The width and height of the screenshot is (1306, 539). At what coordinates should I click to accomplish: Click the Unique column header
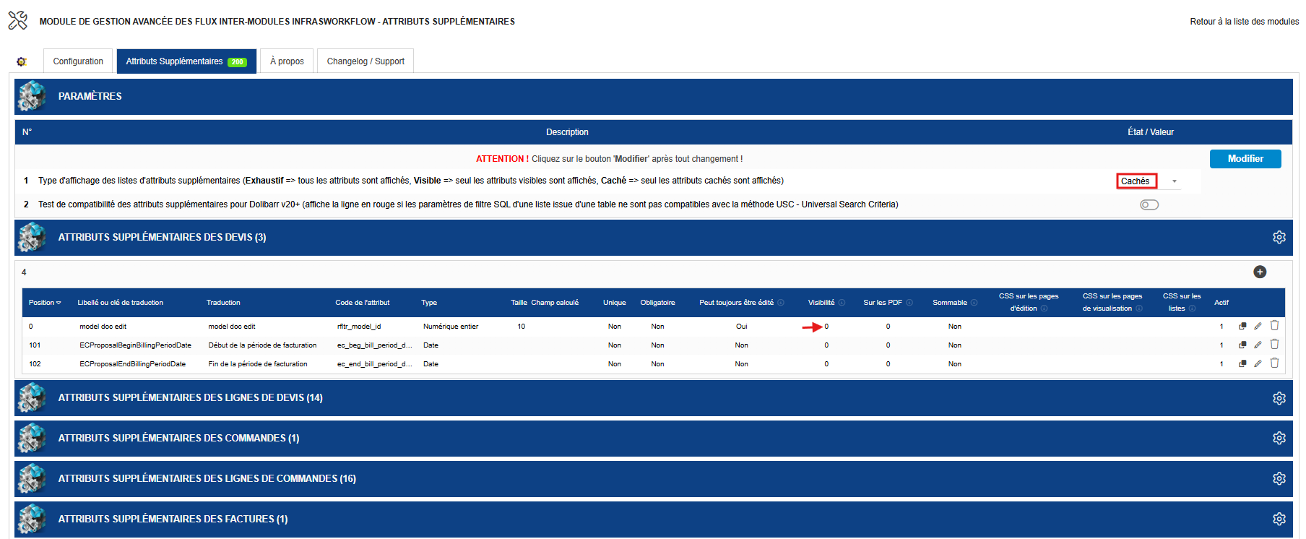coord(615,303)
